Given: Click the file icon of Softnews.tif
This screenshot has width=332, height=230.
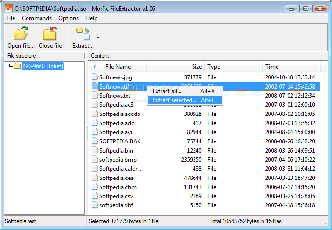Looking at the screenshot, I should 95,86.
